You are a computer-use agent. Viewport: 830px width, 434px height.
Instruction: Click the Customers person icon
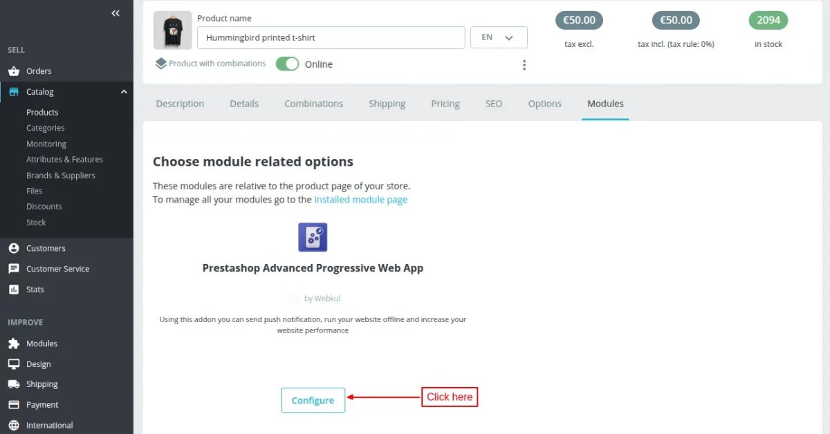[14, 248]
